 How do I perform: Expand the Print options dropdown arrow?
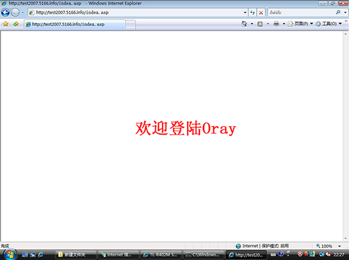284,24
